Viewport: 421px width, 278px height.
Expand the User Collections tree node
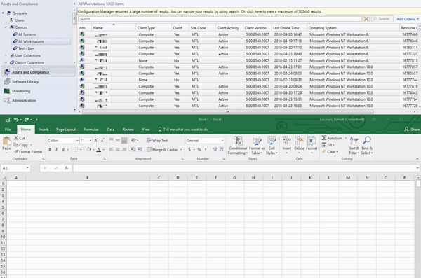tap(6, 55)
